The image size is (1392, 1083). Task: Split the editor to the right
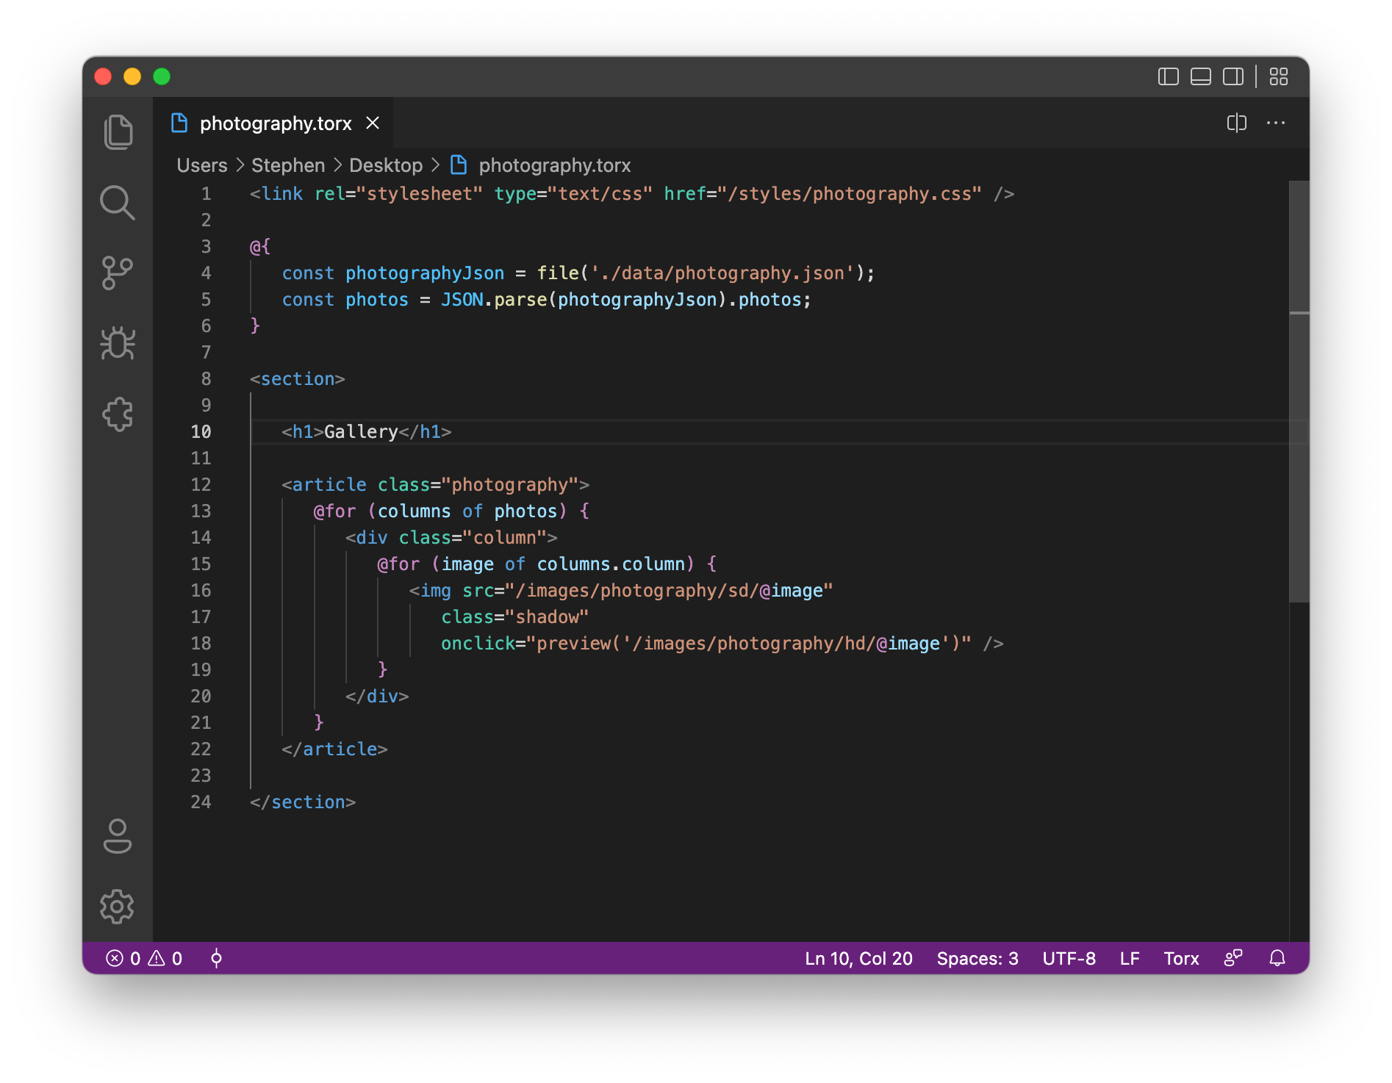[1237, 123]
